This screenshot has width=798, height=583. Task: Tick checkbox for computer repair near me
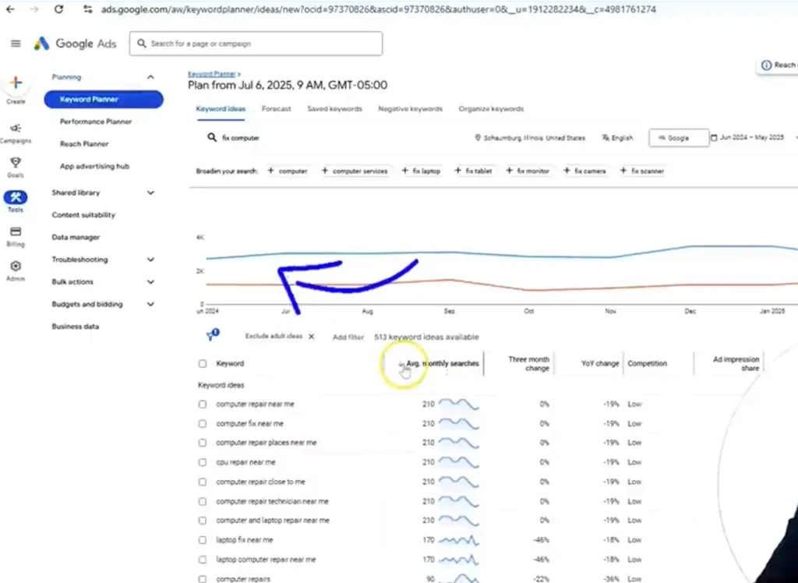point(203,405)
